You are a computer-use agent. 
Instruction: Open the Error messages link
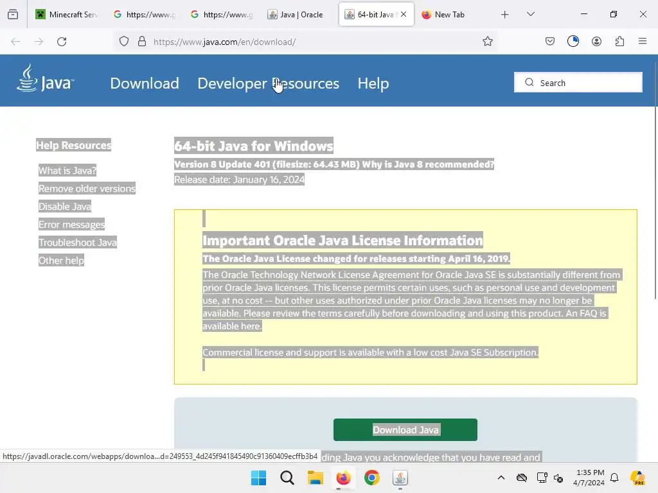pyautogui.click(x=71, y=225)
